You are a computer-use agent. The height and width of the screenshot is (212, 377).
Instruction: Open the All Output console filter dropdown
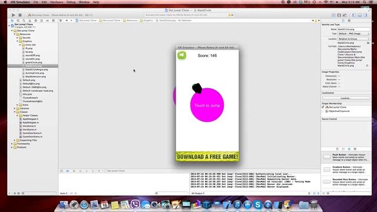click(198, 193)
